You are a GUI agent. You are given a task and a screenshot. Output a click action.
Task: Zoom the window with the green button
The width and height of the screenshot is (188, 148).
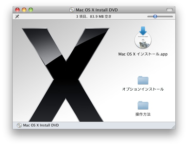pos(31,10)
